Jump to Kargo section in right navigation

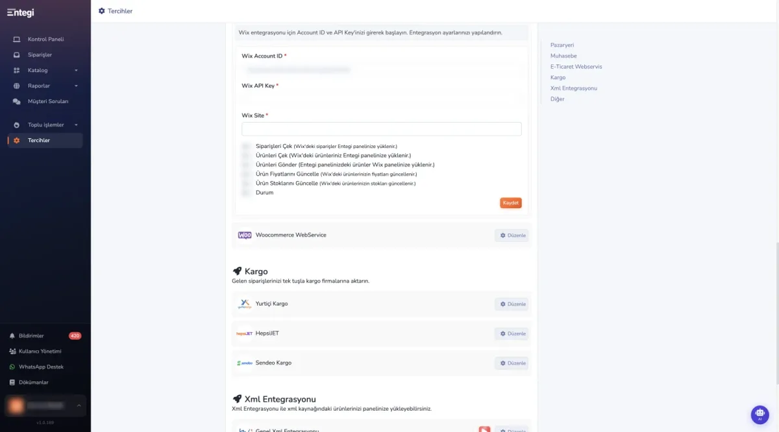pos(558,77)
